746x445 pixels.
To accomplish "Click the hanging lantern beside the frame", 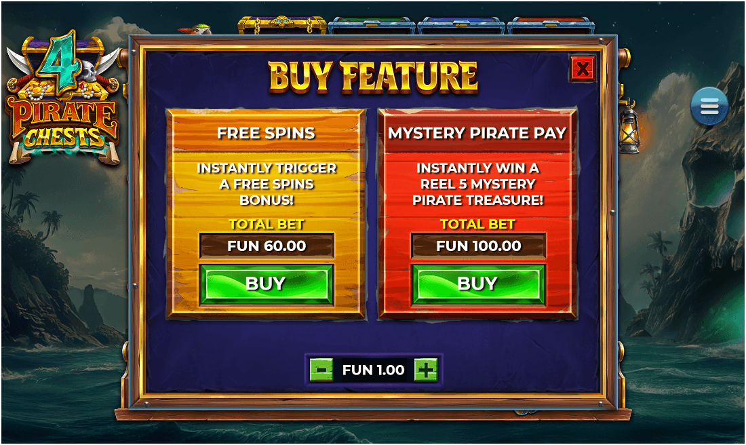I will pyautogui.click(x=629, y=127).
